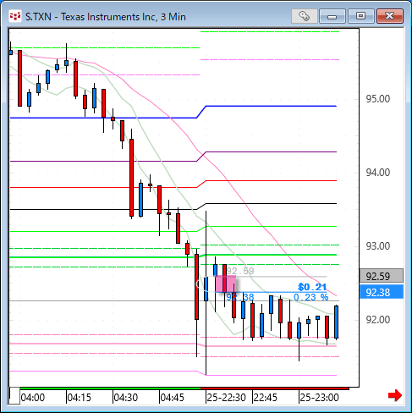This screenshot has height=413, width=412.
Task: Click the 0.23 % change label
Action: [310, 297]
